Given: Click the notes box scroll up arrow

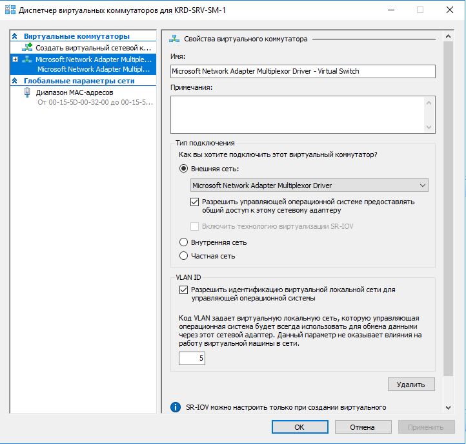Looking at the screenshot, I should pyautogui.click(x=429, y=103).
